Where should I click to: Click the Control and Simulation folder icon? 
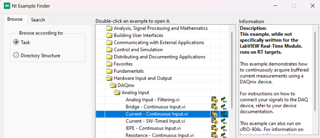pos(109,50)
